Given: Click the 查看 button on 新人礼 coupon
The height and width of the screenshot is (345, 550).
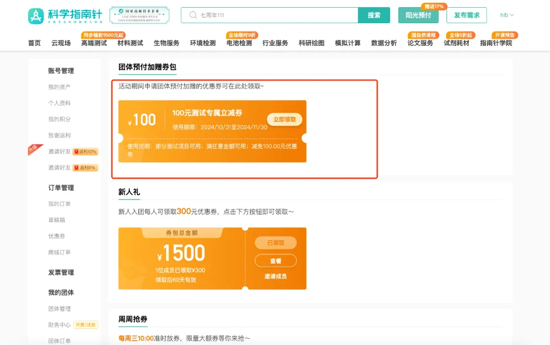Looking at the screenshot, I should (276, 261).
